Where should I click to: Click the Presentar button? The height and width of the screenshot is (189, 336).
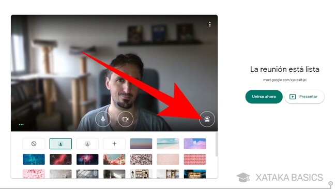pos(304,97)
